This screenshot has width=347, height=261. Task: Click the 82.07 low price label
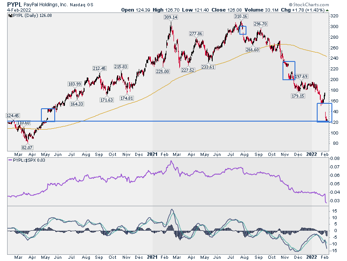[27, 147]
